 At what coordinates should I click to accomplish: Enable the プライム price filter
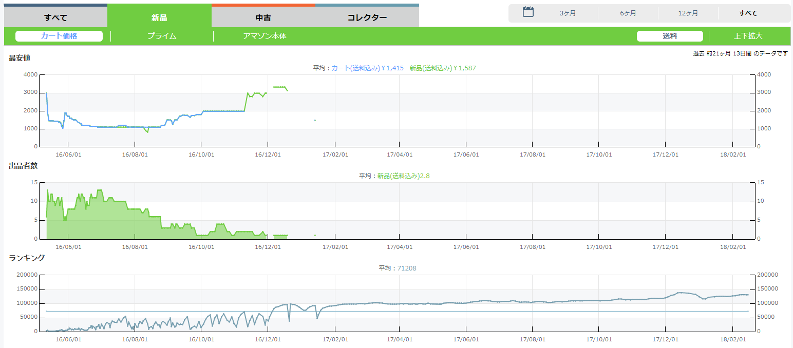point(162,36)
